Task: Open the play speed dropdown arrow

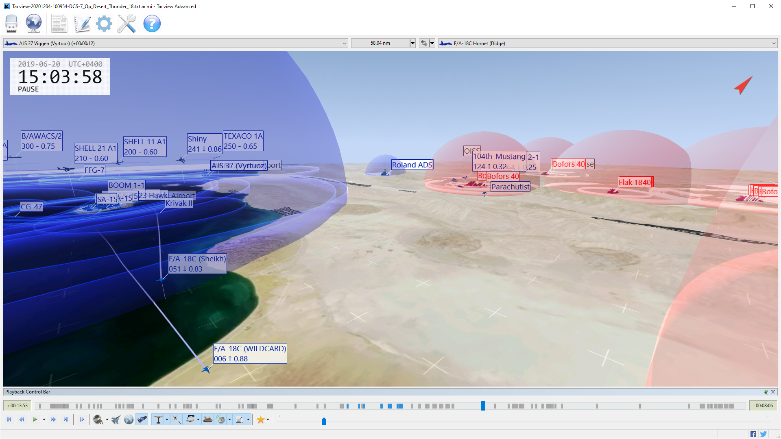Action: (44, 419)
